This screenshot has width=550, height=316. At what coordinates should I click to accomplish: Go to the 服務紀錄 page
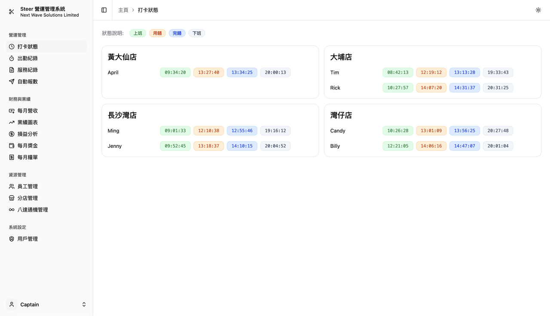pos(46,70)
